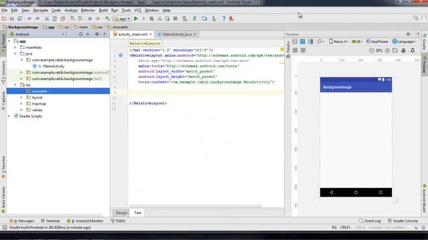Click the navigate Back arrow icon
Screen dimensions: 428x240
click(90, 19)
